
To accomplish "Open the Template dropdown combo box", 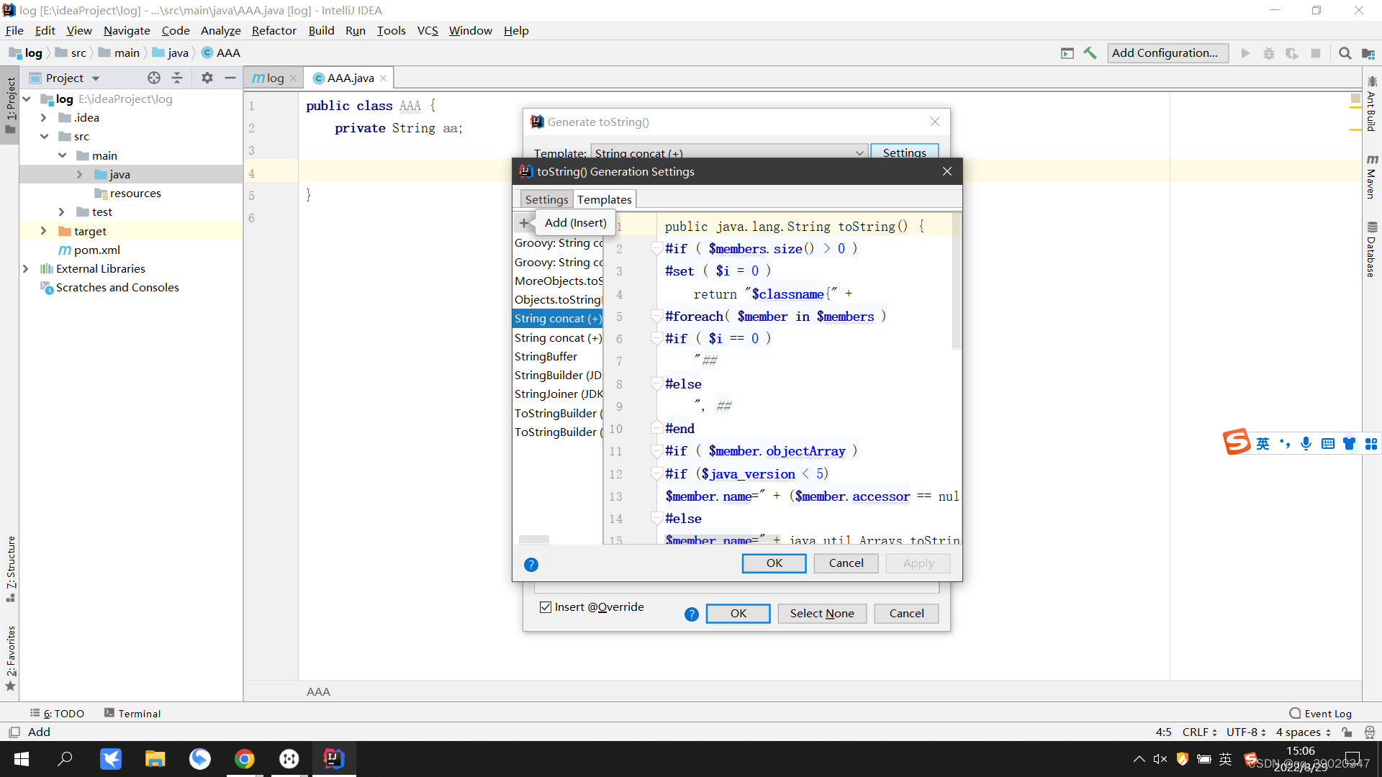I will 728,153.
